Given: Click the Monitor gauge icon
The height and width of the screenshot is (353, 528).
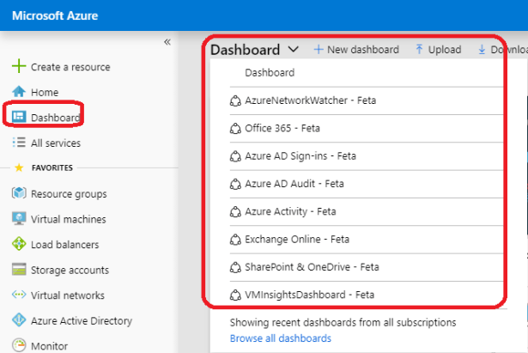Looking at the screenshot, I should [19, 345].
